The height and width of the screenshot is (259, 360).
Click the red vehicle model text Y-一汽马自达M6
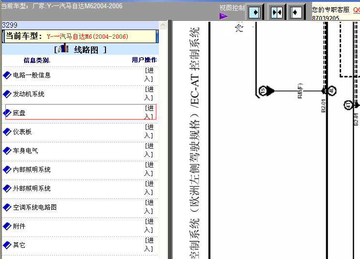87,36
